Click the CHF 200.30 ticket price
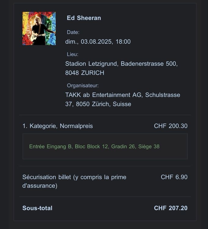The image size is (208, 229). (x=171, y=126)
